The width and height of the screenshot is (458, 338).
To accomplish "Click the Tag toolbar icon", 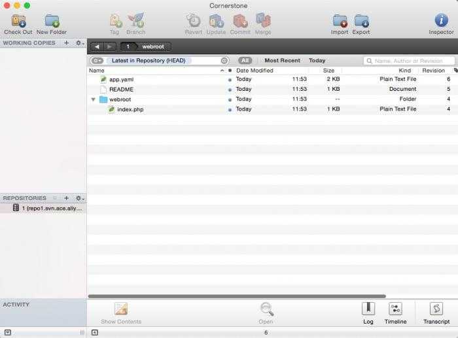I will (x=114, y=21).
